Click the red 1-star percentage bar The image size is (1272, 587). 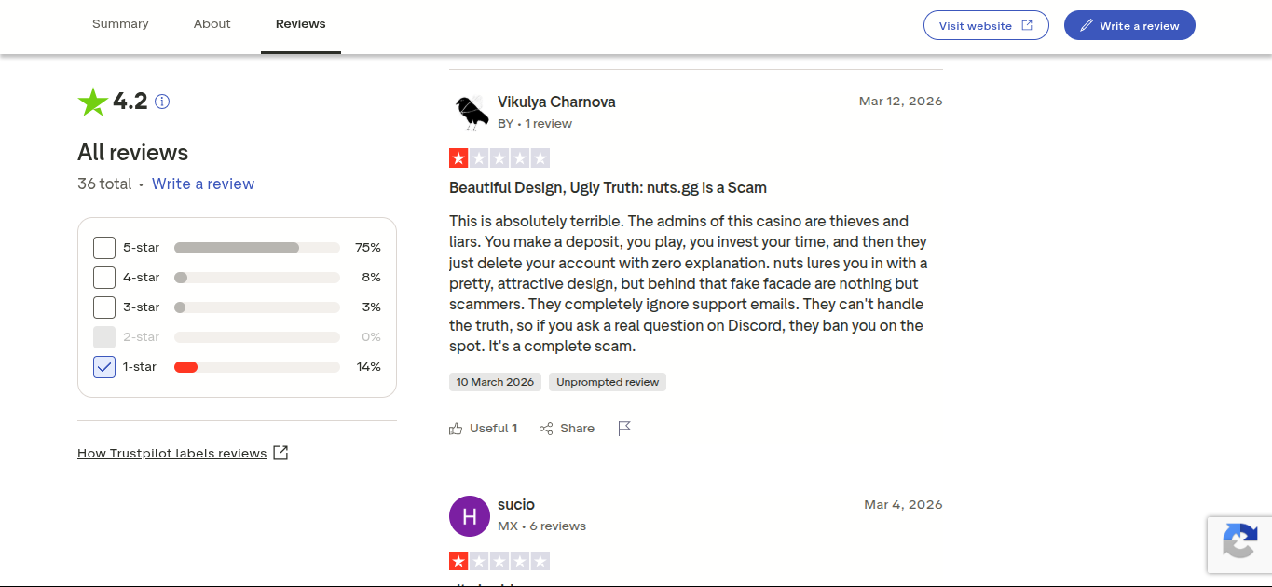pyautogui.click(x=186, y=367)
